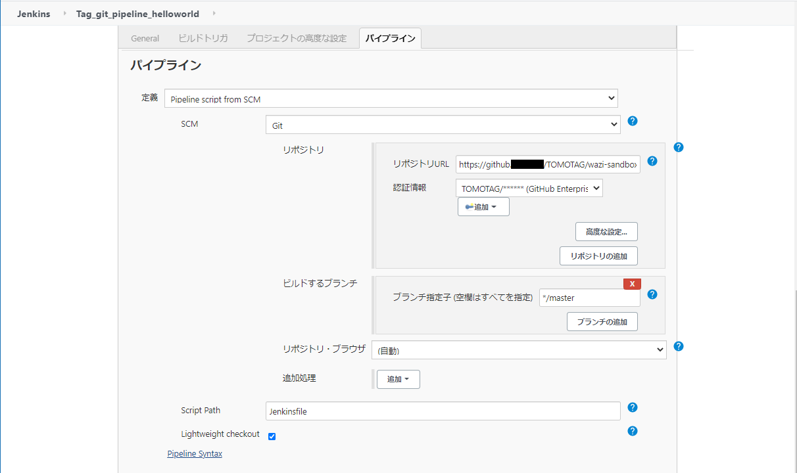Select the パイプライン tab
Image resolution: width=797 pixels, height=473 pixels.
391,38
